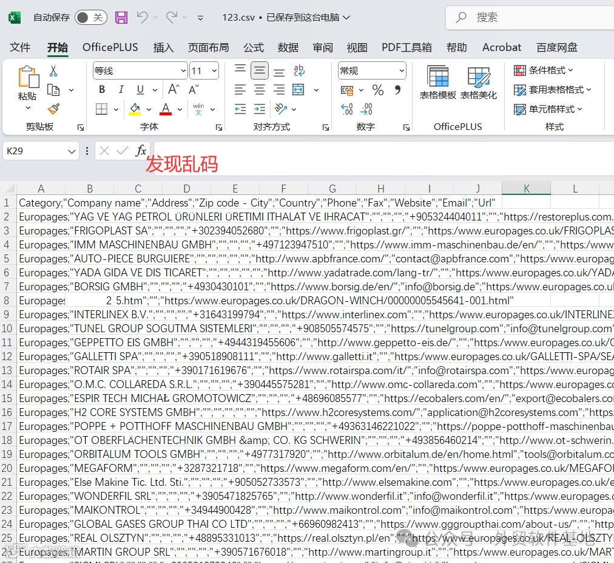
Task: Open the font name dropdown
Action: (x=184, y=70)
